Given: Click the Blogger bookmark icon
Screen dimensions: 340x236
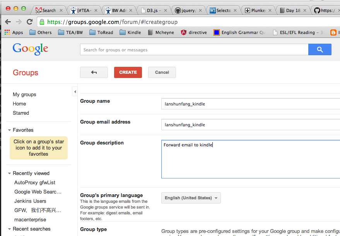Looking at the screenshot, I should pyautogui.click(x=333, y=32).
